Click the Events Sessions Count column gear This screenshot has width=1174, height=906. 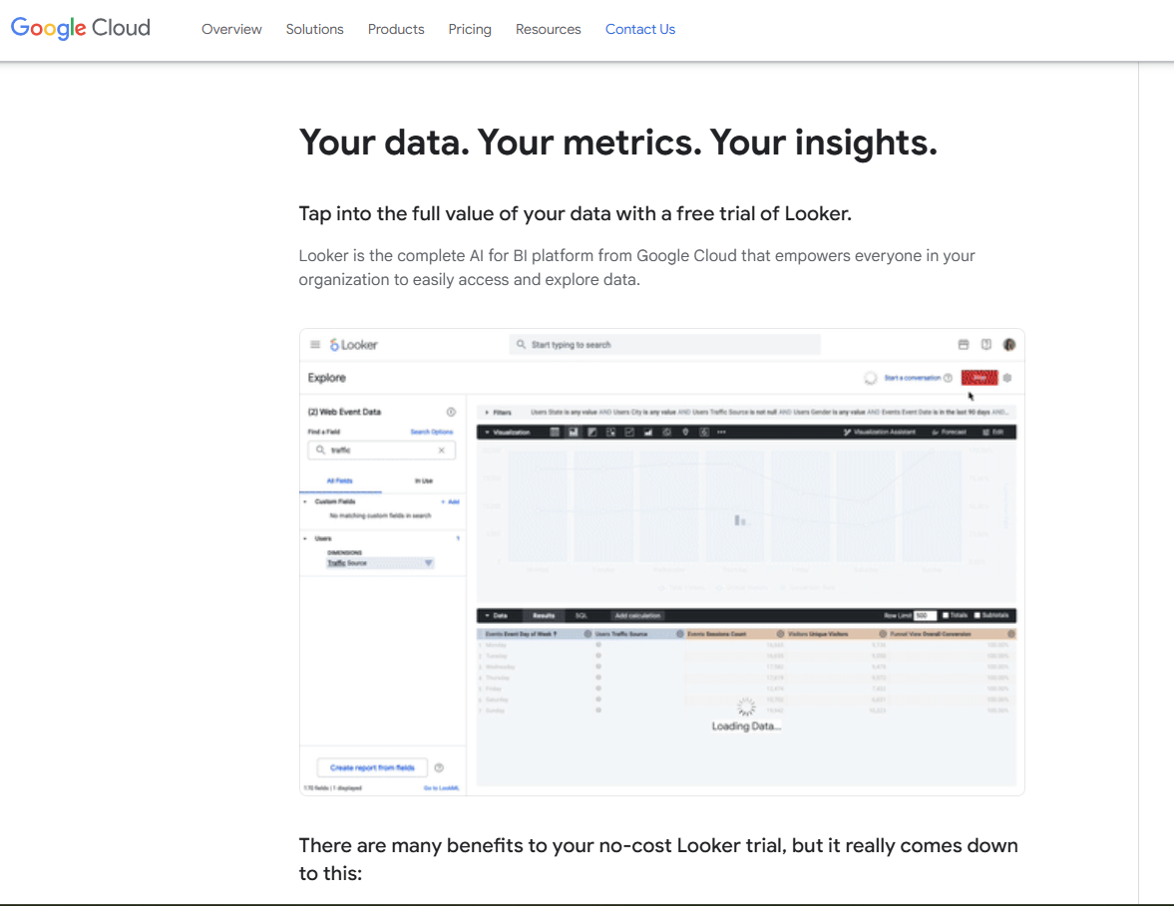point(780,634)
